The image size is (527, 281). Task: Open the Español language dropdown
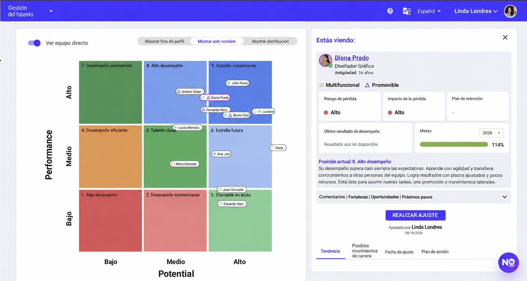[429, 11]
